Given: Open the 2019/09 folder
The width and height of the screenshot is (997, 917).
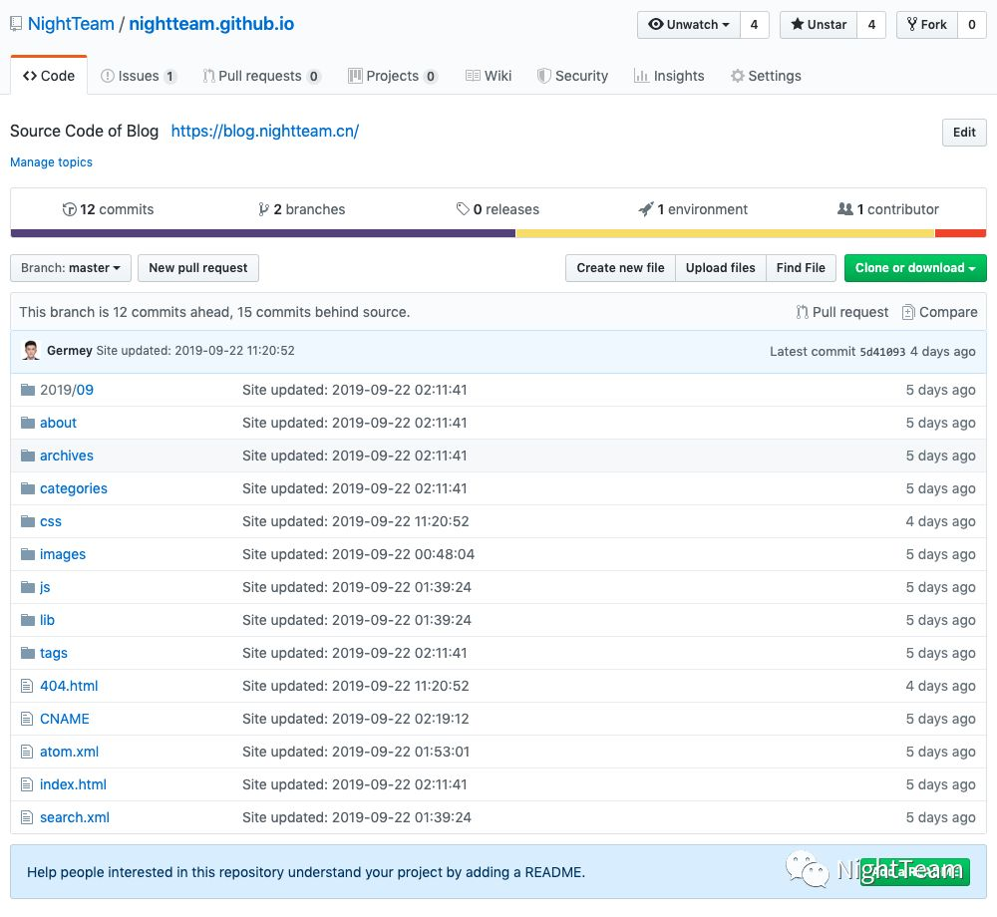Looking at the screenshot, I should pos(67,390).
